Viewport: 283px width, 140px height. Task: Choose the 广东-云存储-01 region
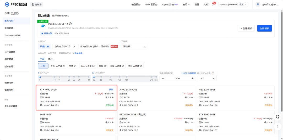[x=58, y=66]
